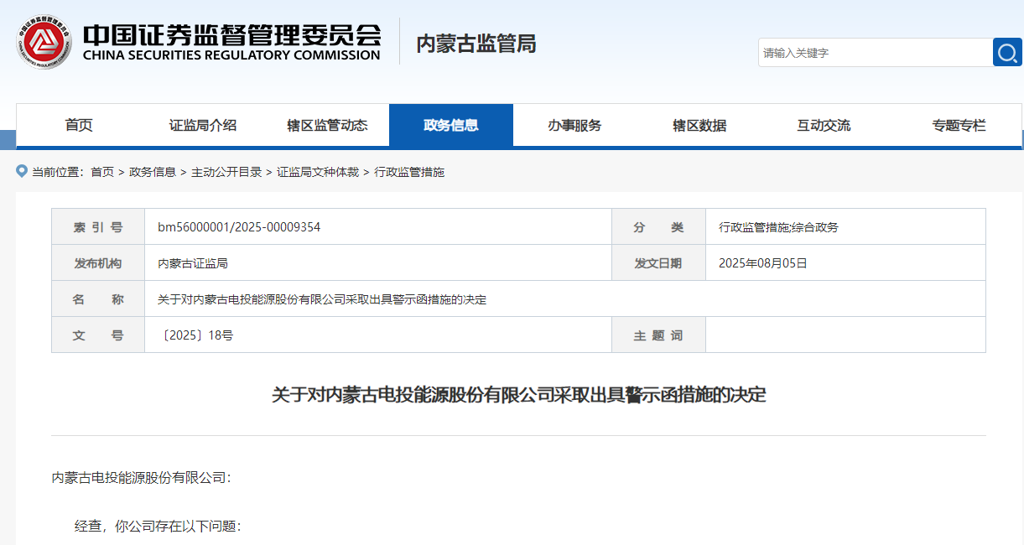
Task: Select the 政务信息 navigation tab
Action: tap(451, 125)
